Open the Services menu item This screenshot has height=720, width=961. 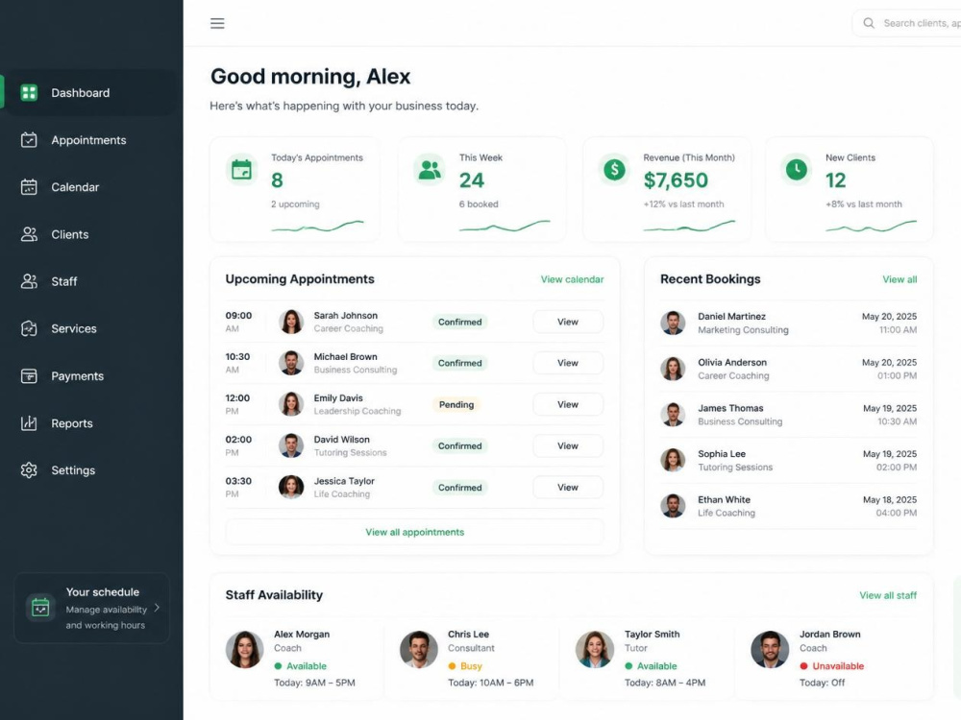click(x=74, y=328)
